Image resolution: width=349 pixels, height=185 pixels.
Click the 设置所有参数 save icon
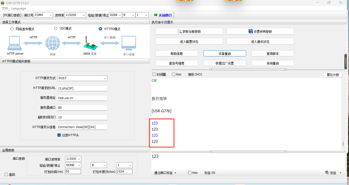tap(251, 32)
